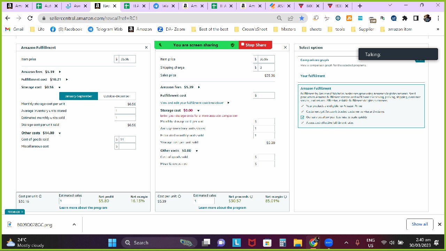The image size is (446, 251).
Task: Open Telegram Web bookmark
Action: click(x=105, y=29)
